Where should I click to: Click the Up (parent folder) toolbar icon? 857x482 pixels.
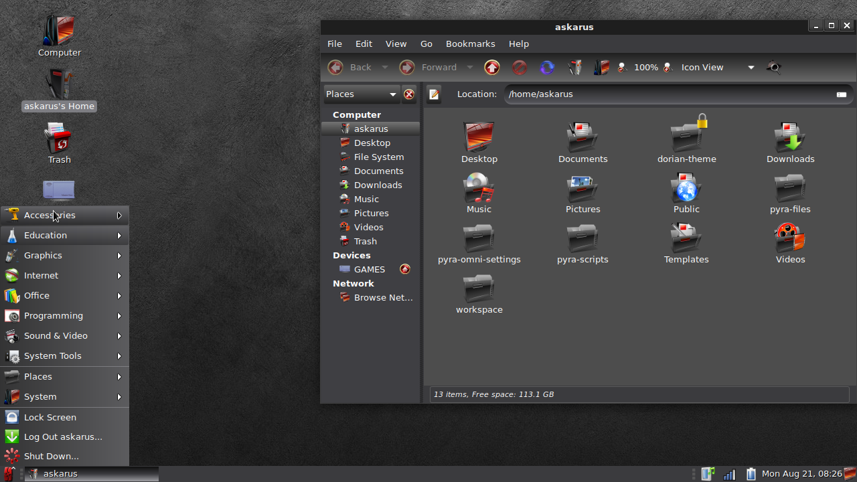pos(492,68)
